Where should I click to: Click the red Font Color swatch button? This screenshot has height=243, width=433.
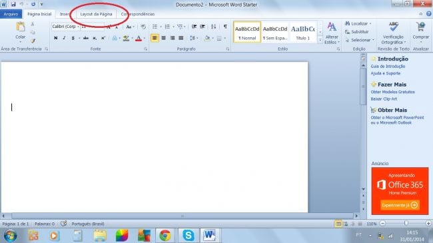tap(139, 38)
